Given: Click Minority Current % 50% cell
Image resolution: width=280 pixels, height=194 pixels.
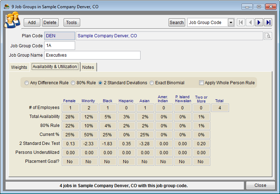Looking at the screenshot, I should coord(89,135).
